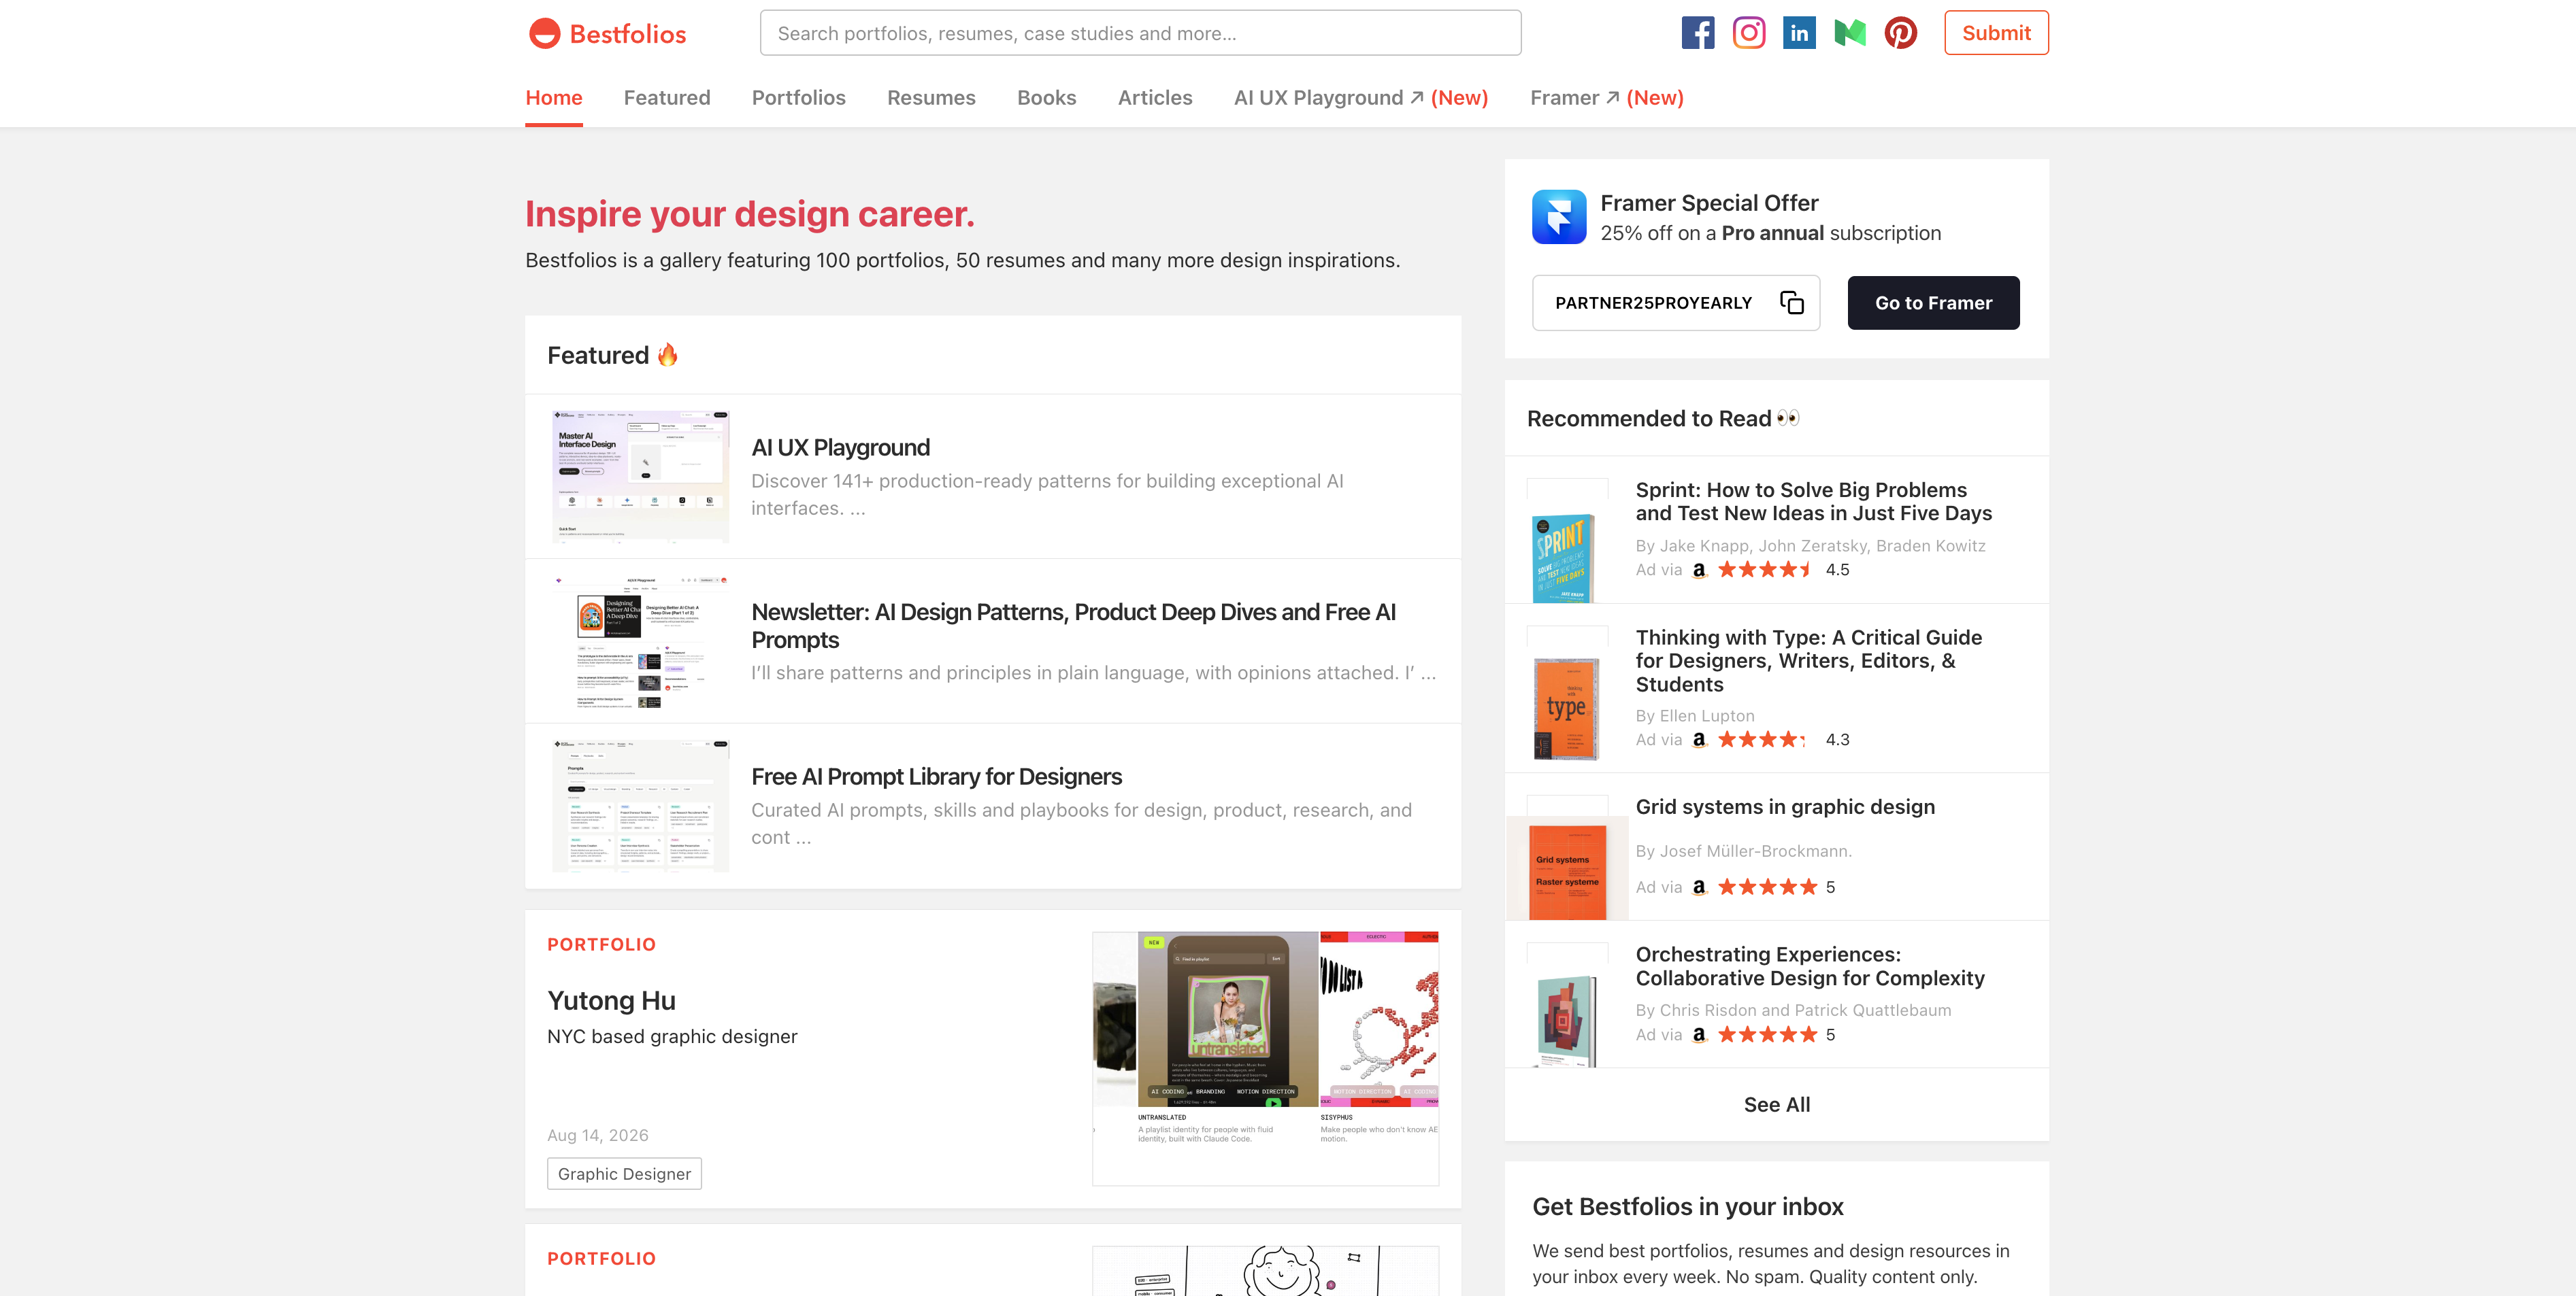Screen dimensions: 2576x1296
Task: Click 'By Josef Müller-Brockmann.' author text
Action: click(x=1743, y=851)
